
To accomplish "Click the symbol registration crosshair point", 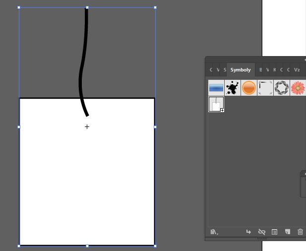I will [87, 127].
